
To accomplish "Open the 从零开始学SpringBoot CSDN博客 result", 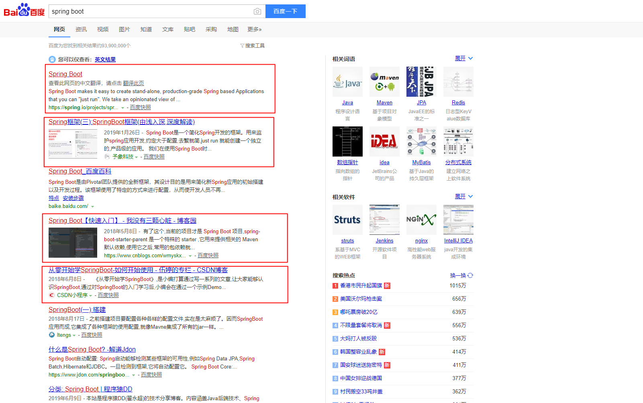I will click(138, 270).
